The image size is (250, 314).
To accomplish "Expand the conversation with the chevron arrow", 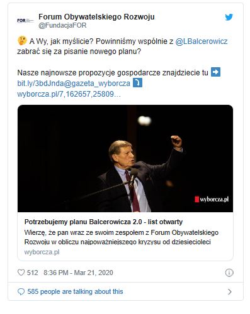I will click(230, 291).
